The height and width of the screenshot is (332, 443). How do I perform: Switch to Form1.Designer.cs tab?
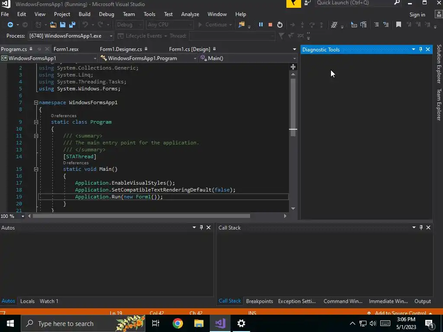[121, 49]
